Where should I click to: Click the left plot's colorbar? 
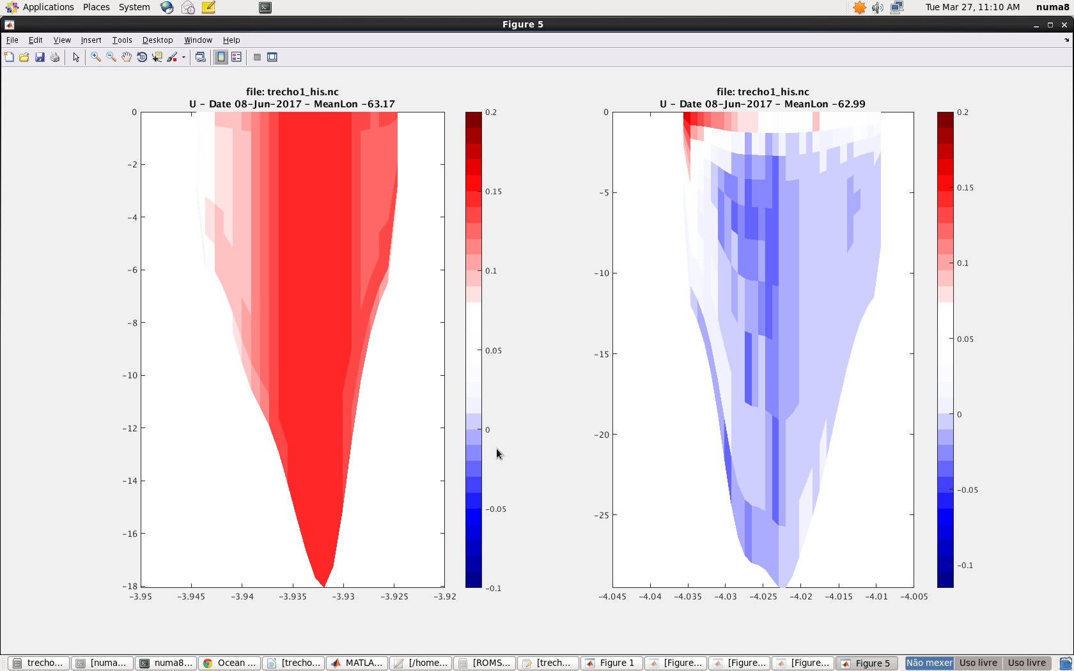click(473, 350)
